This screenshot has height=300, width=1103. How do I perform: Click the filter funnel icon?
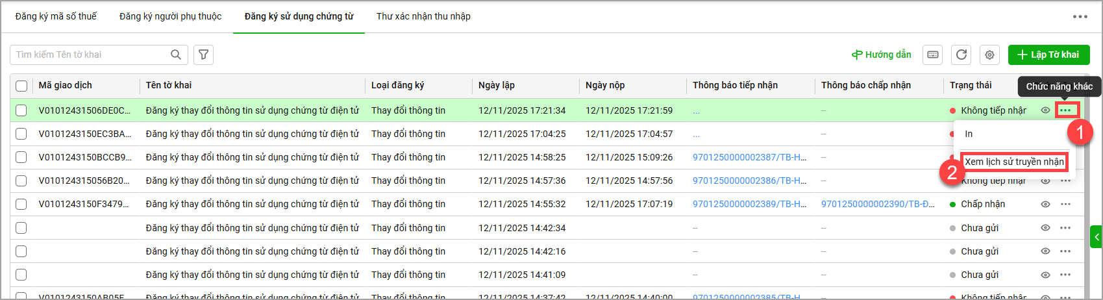coord(203,55)
